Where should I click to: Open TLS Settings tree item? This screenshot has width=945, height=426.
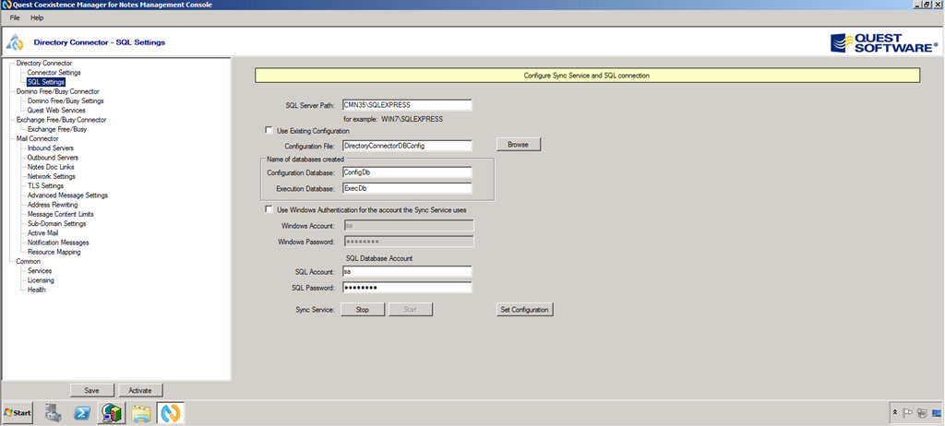point(45,185)
